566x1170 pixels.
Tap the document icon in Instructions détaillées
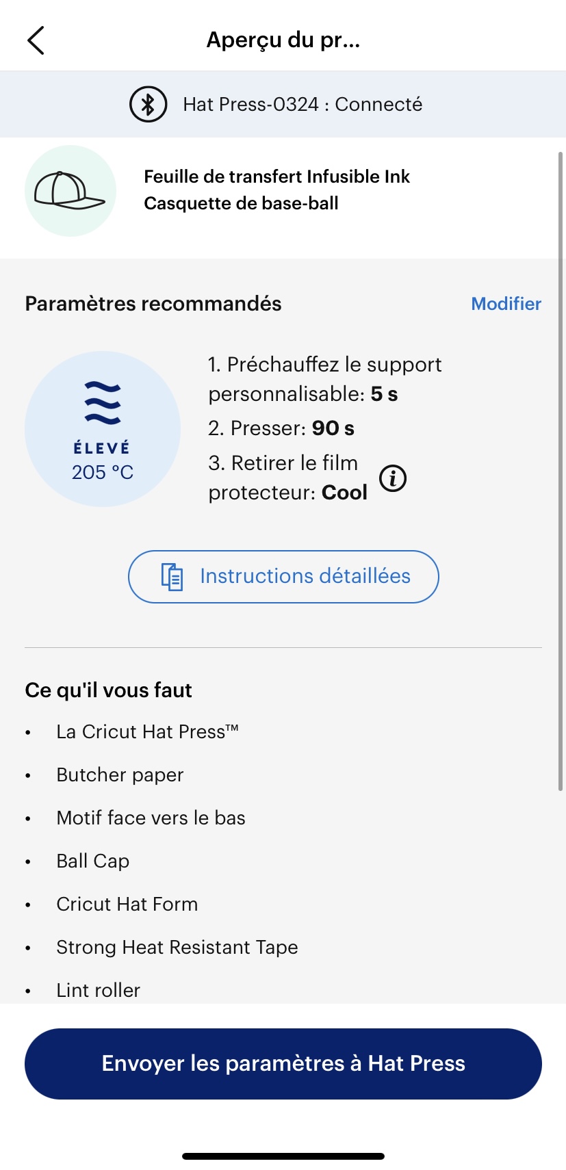172,577
